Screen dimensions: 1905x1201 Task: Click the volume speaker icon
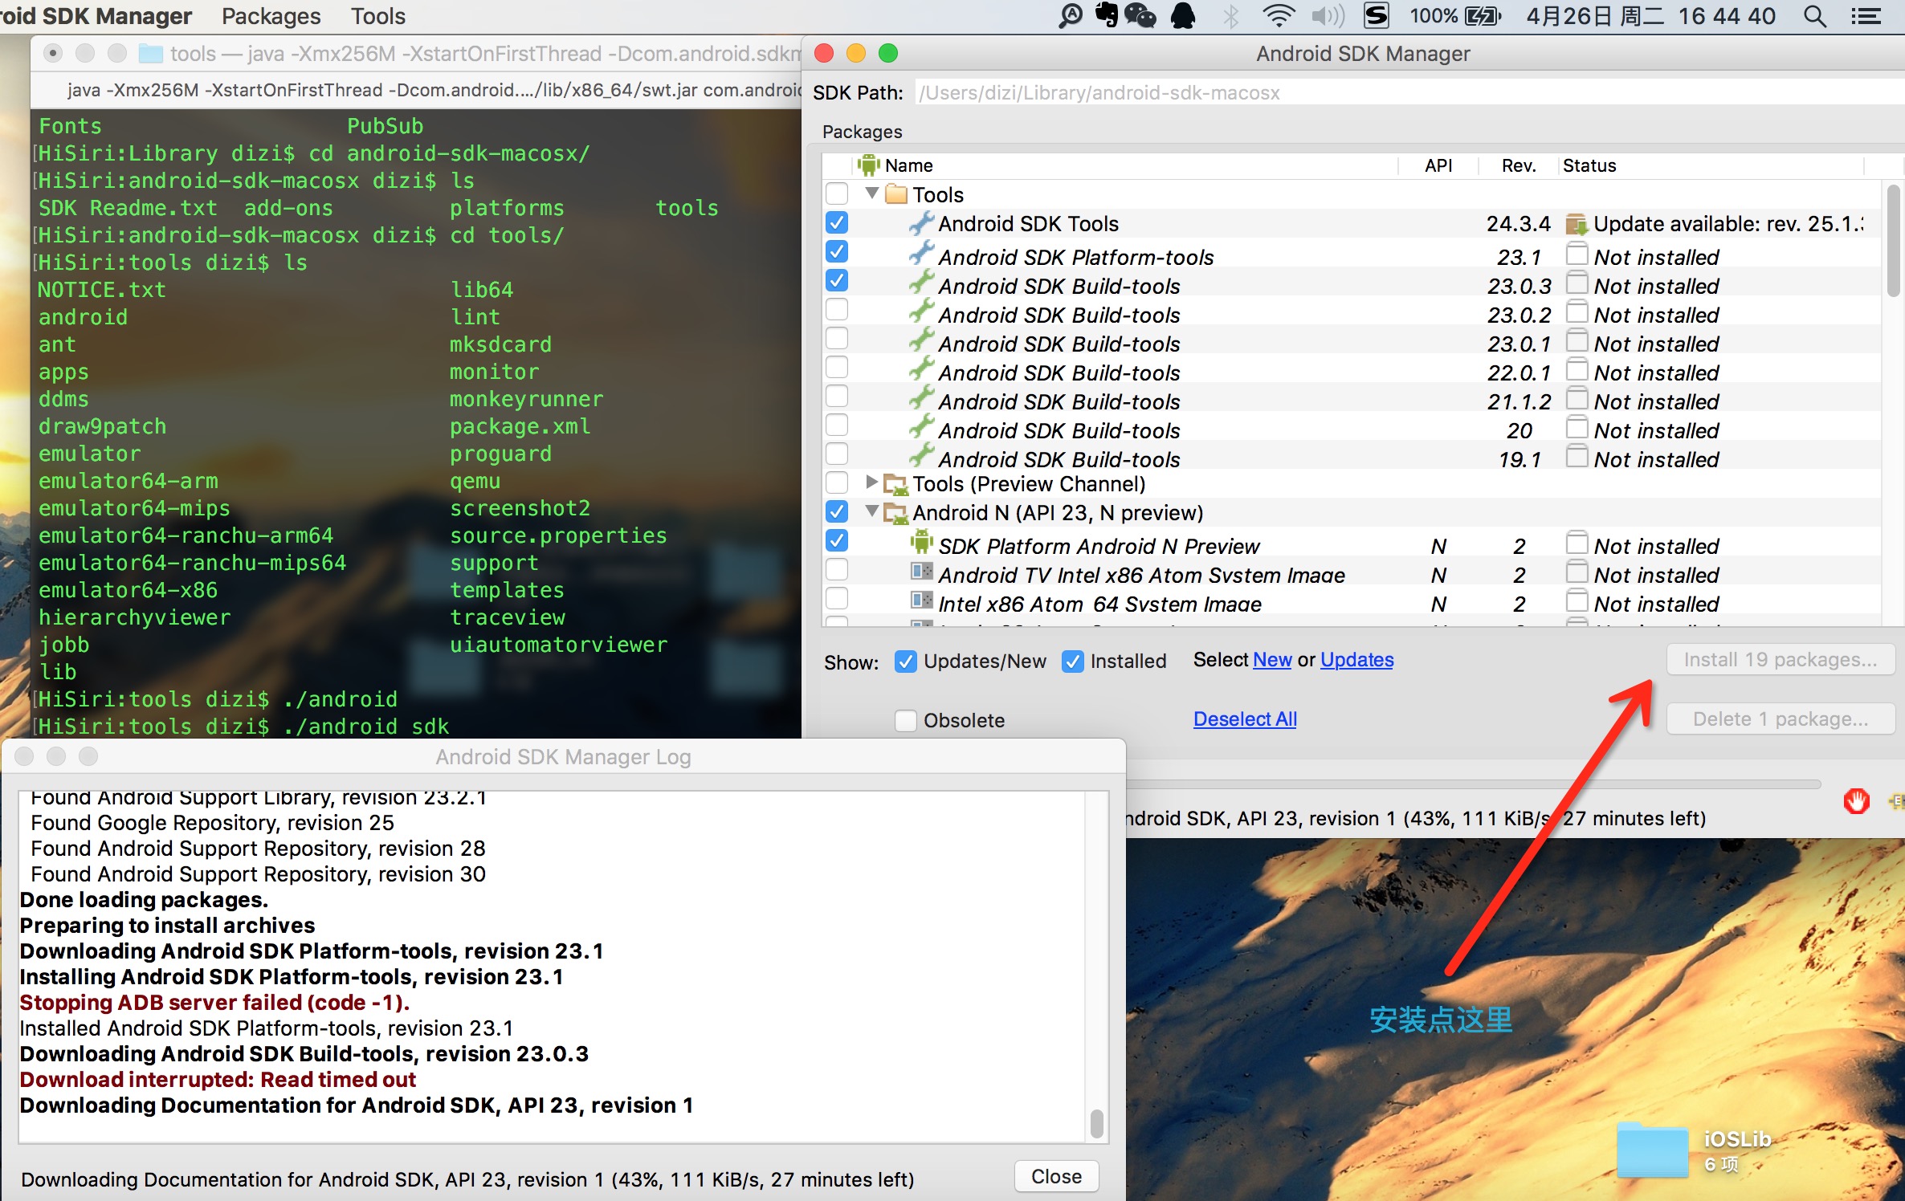(1328, 16)
